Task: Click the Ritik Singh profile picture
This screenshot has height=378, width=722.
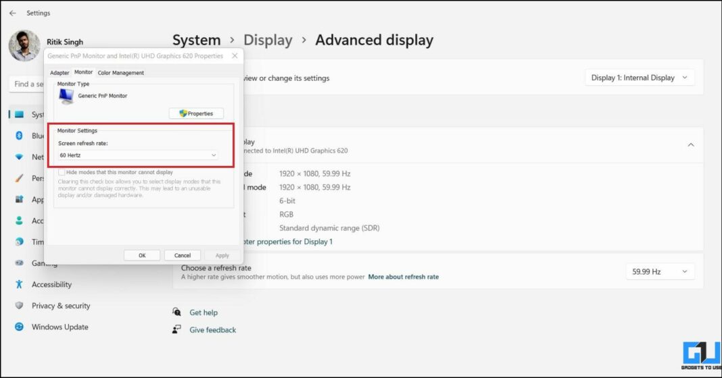Action: click(24, 45)
